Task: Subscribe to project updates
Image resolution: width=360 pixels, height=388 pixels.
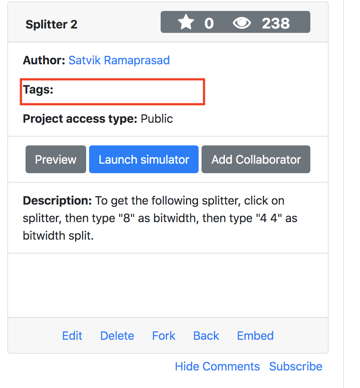Action: pos(296,366)
